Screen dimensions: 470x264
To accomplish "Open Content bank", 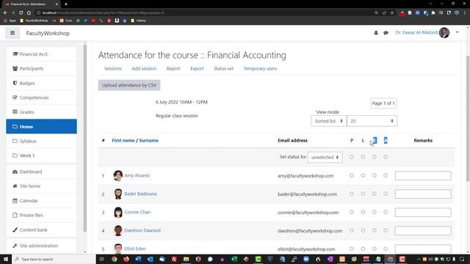I will 41,230.
